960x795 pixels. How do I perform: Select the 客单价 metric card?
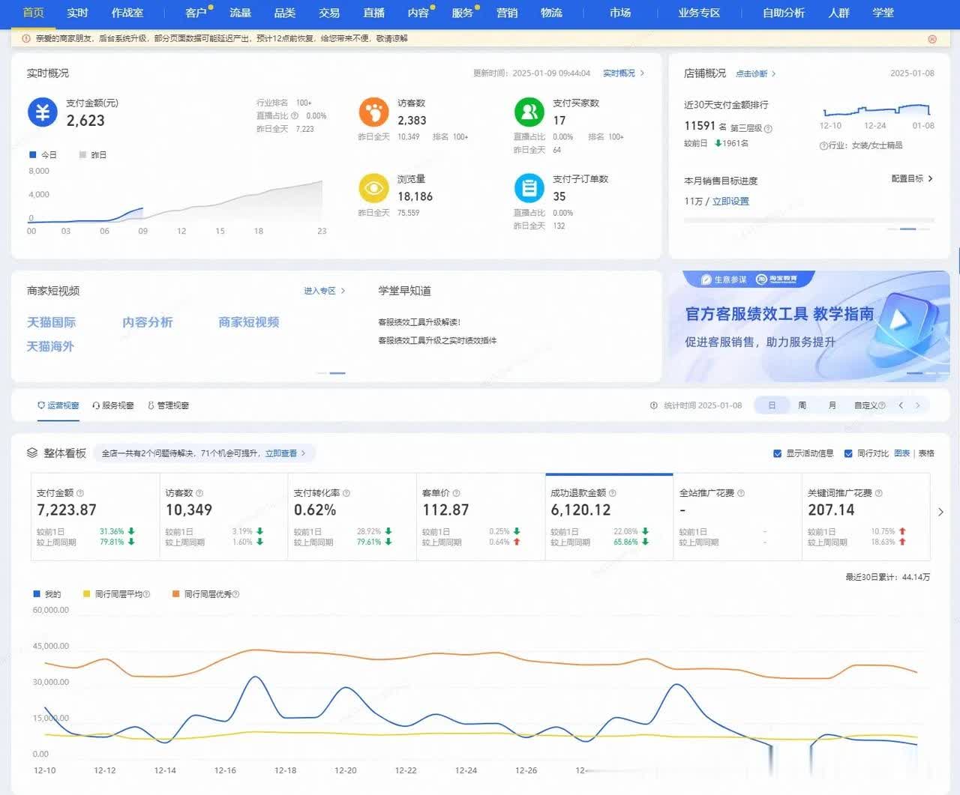pyautogui.click(x=481, y=517)
